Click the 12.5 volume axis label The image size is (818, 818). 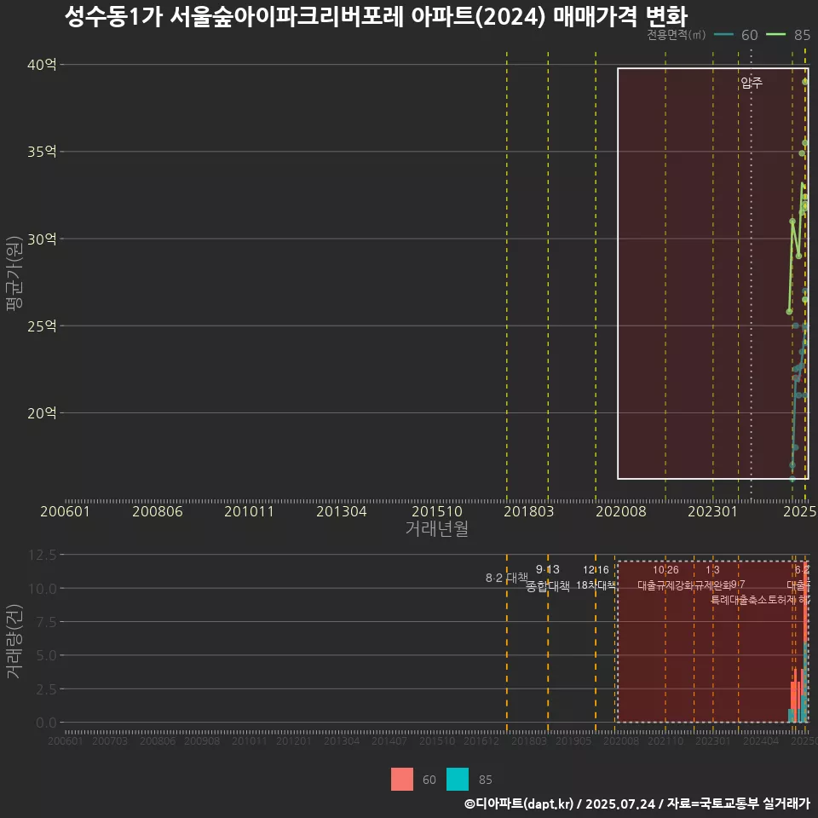(x=43, y=555)
